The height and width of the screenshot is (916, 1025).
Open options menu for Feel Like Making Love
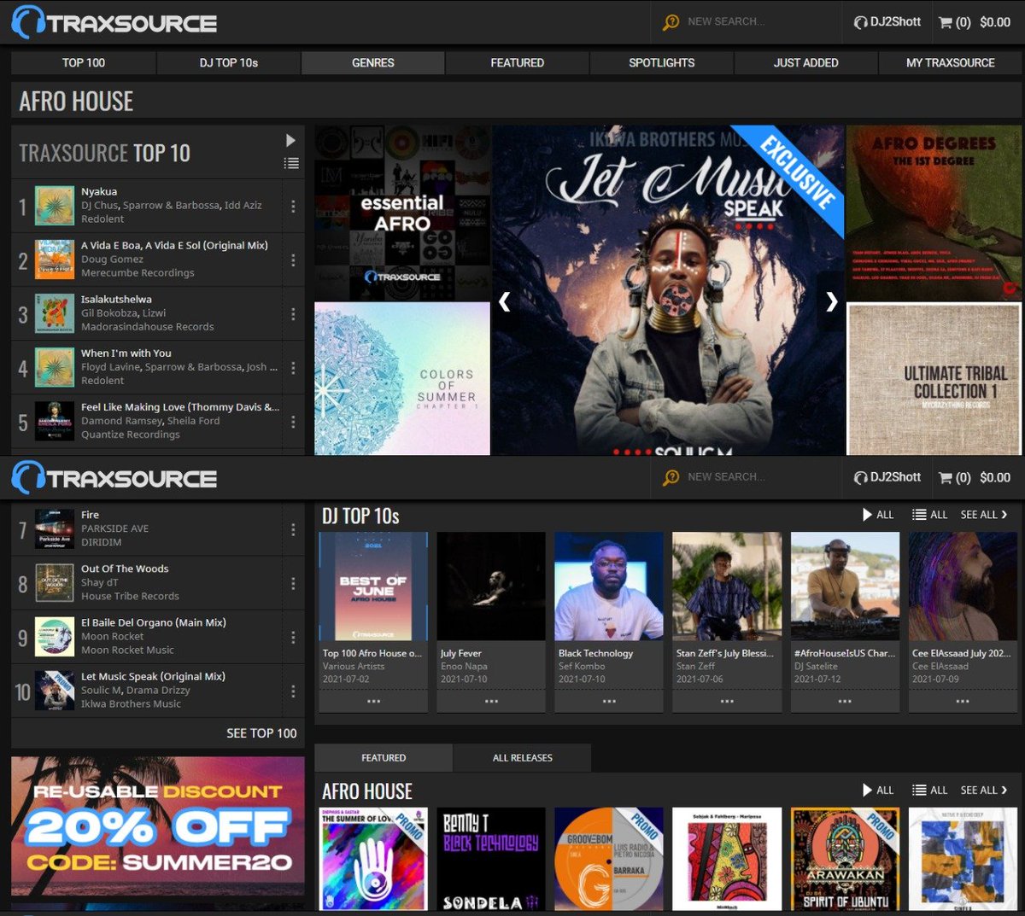click(x=293, y=421)
